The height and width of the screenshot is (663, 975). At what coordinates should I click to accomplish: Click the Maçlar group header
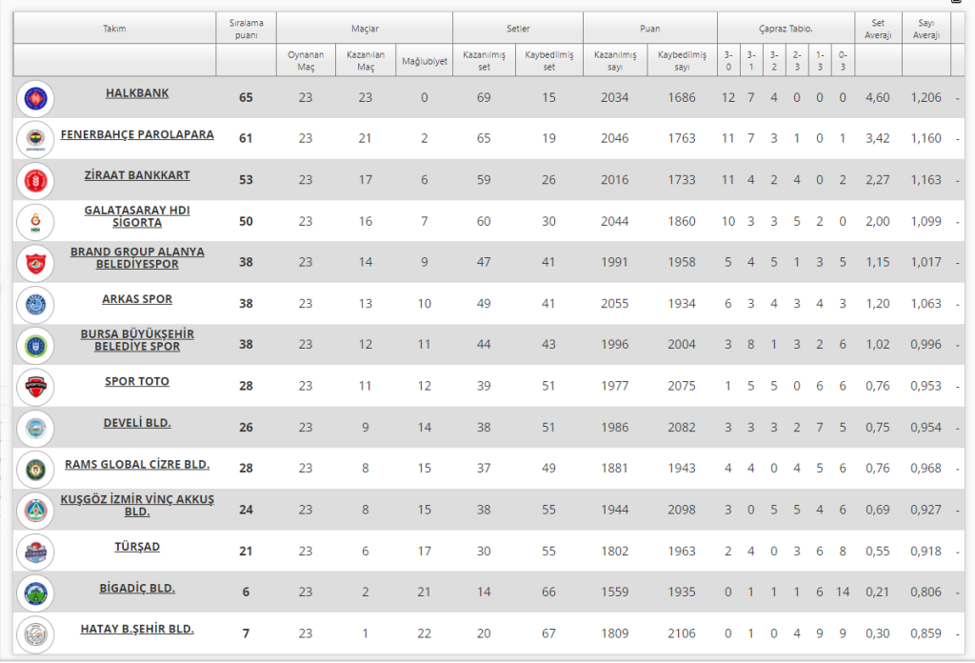(x=365, y=29)
